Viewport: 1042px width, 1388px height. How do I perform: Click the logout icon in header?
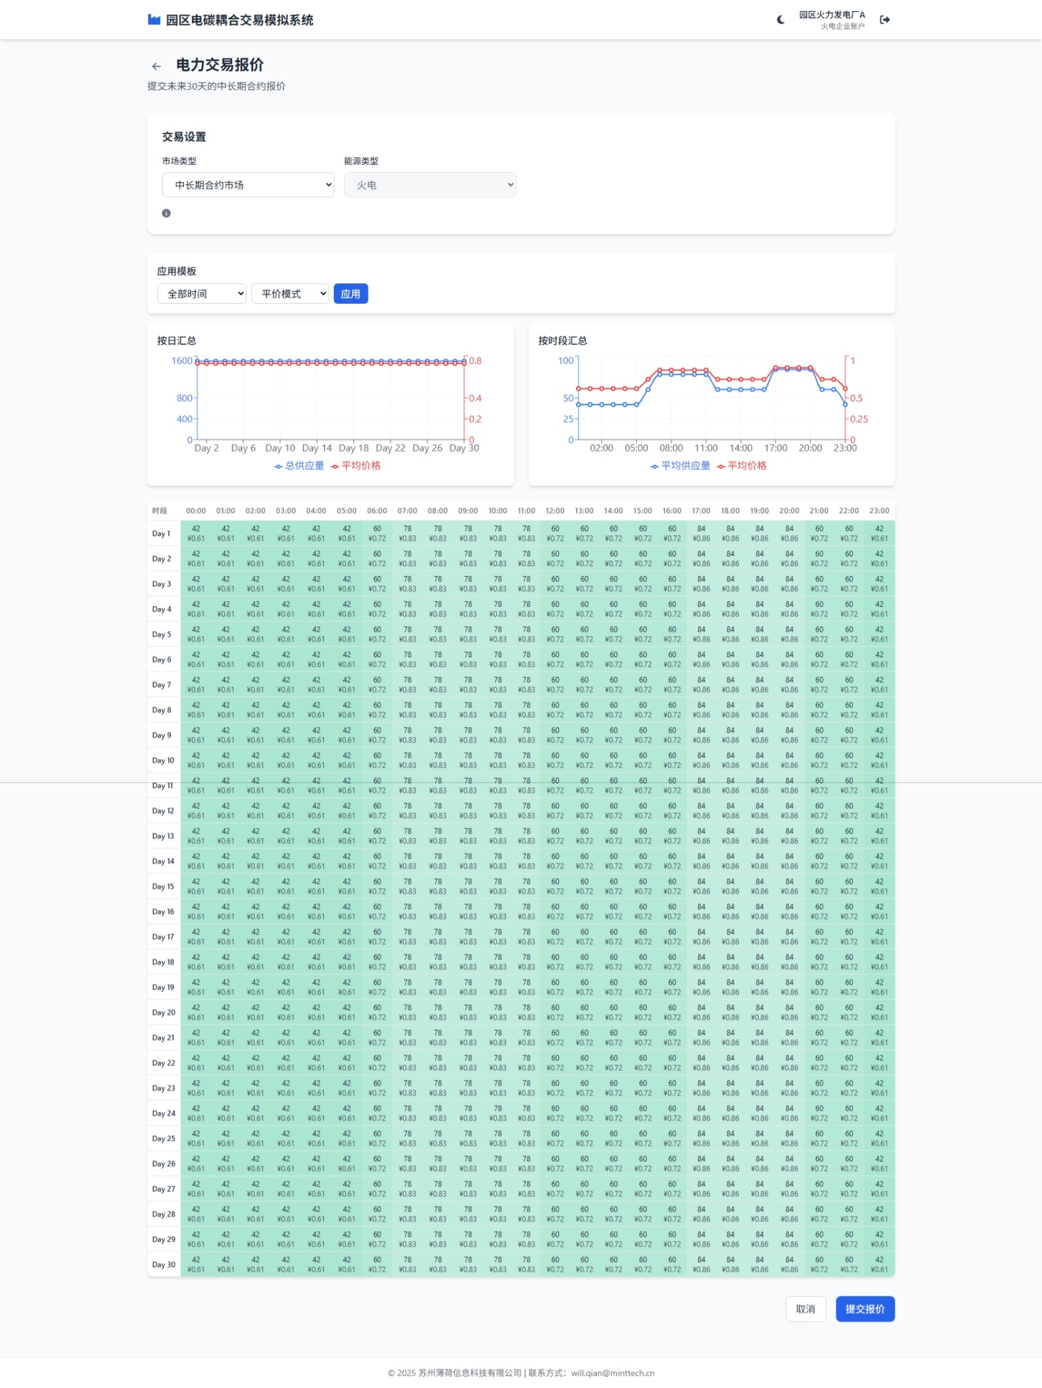point(884,20)
